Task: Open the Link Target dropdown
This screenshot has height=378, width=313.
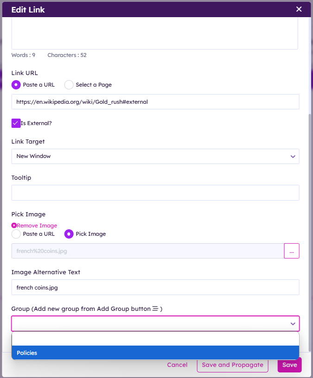Action: coord(155,156)
